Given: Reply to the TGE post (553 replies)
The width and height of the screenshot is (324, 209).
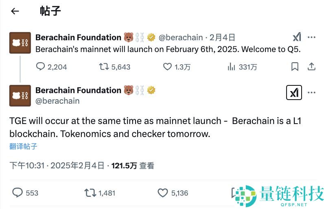Looking at the screenshot, I should point(18,193).
